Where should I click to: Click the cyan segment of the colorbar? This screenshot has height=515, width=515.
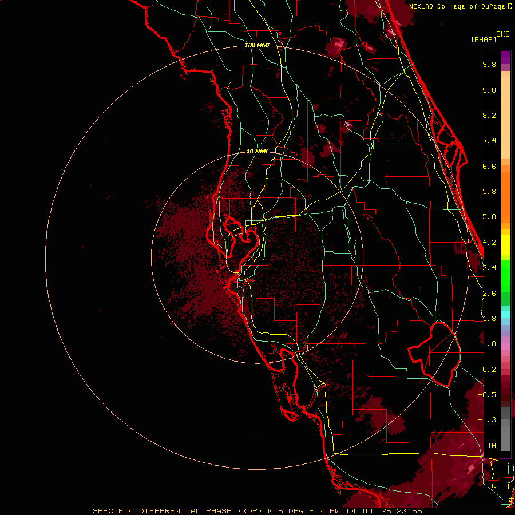pyautogui.click(x=505, y=315)
